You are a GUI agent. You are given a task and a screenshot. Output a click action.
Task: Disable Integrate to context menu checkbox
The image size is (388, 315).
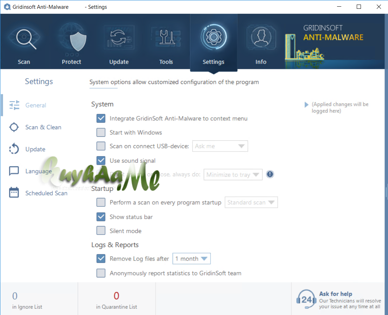101,118
